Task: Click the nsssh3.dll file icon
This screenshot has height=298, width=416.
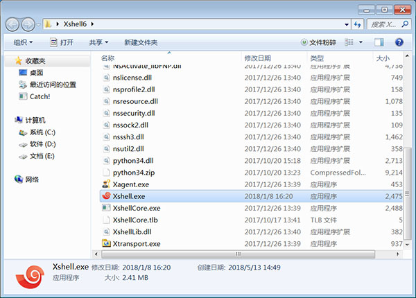Action: click(x=106, y=137)
